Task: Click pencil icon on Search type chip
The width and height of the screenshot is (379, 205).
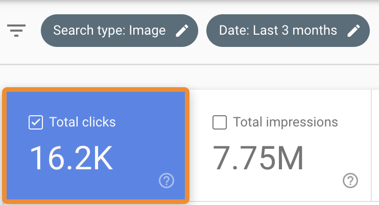Action: pyautogui.click(x=182, y=31)
